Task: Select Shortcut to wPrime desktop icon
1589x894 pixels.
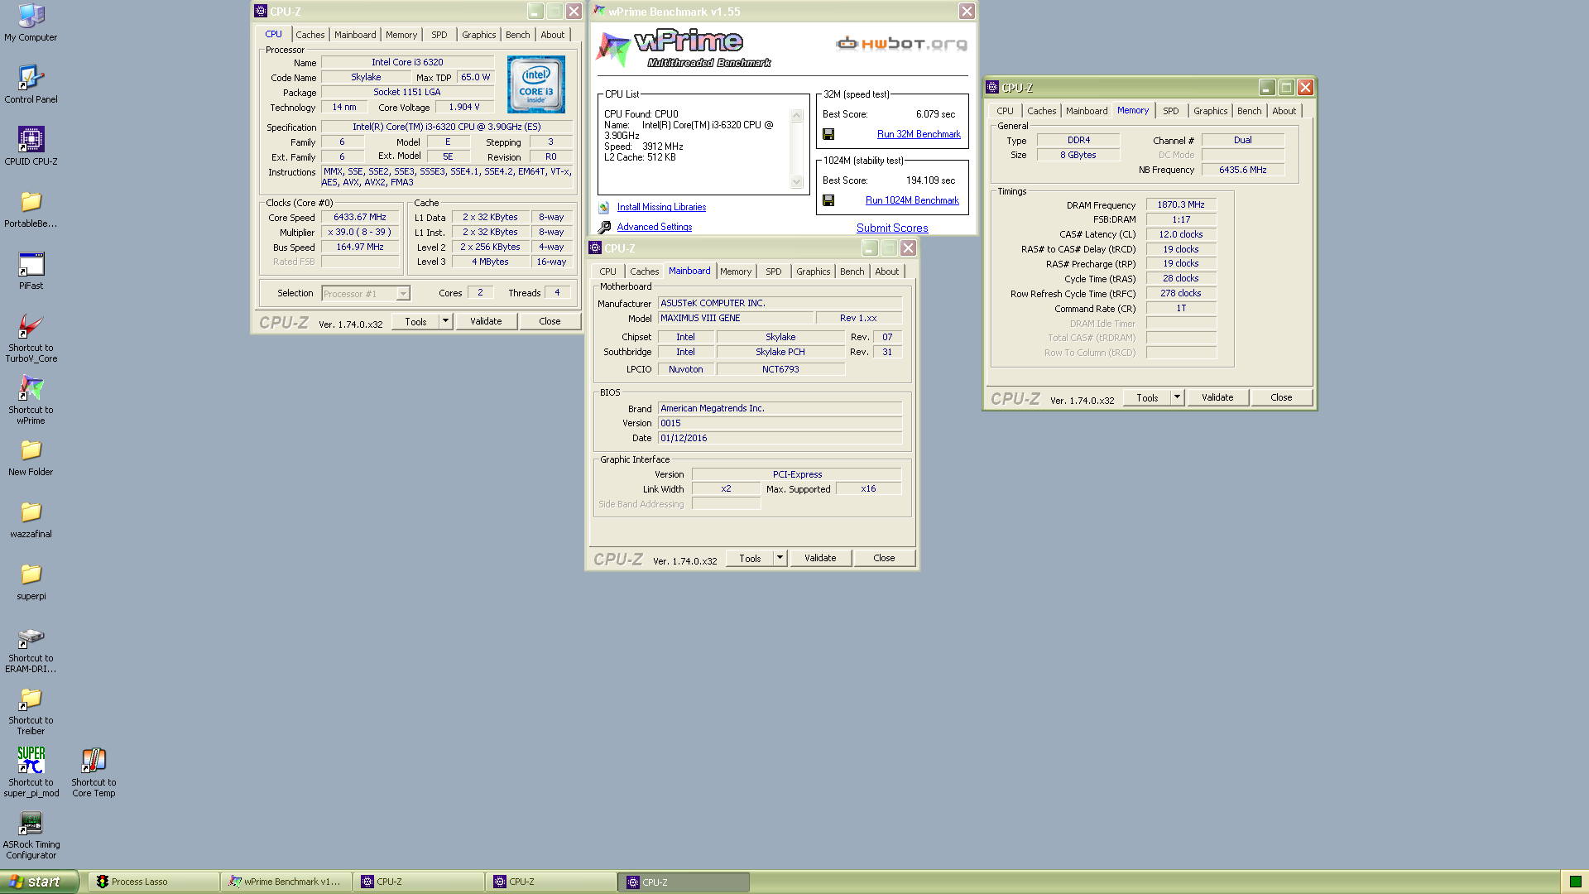Action: 31,400
